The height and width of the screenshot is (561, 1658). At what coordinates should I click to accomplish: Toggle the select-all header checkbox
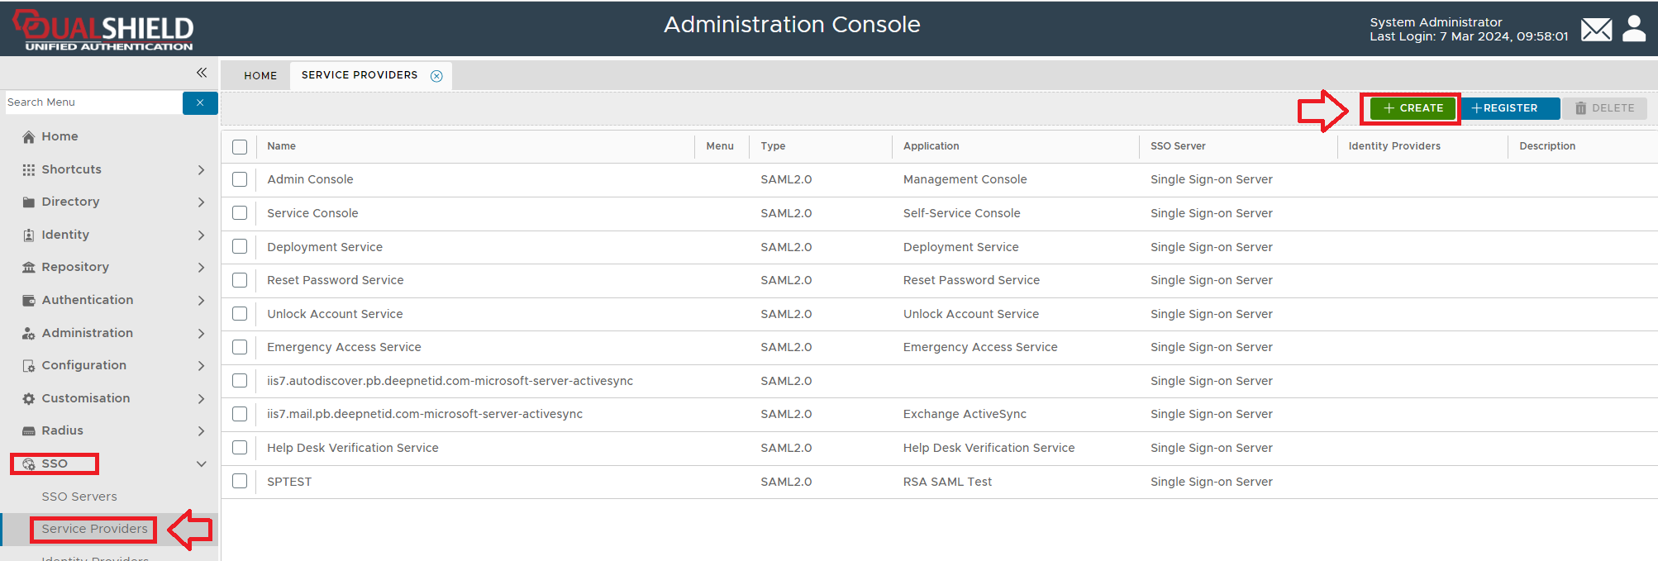[240, 147]
